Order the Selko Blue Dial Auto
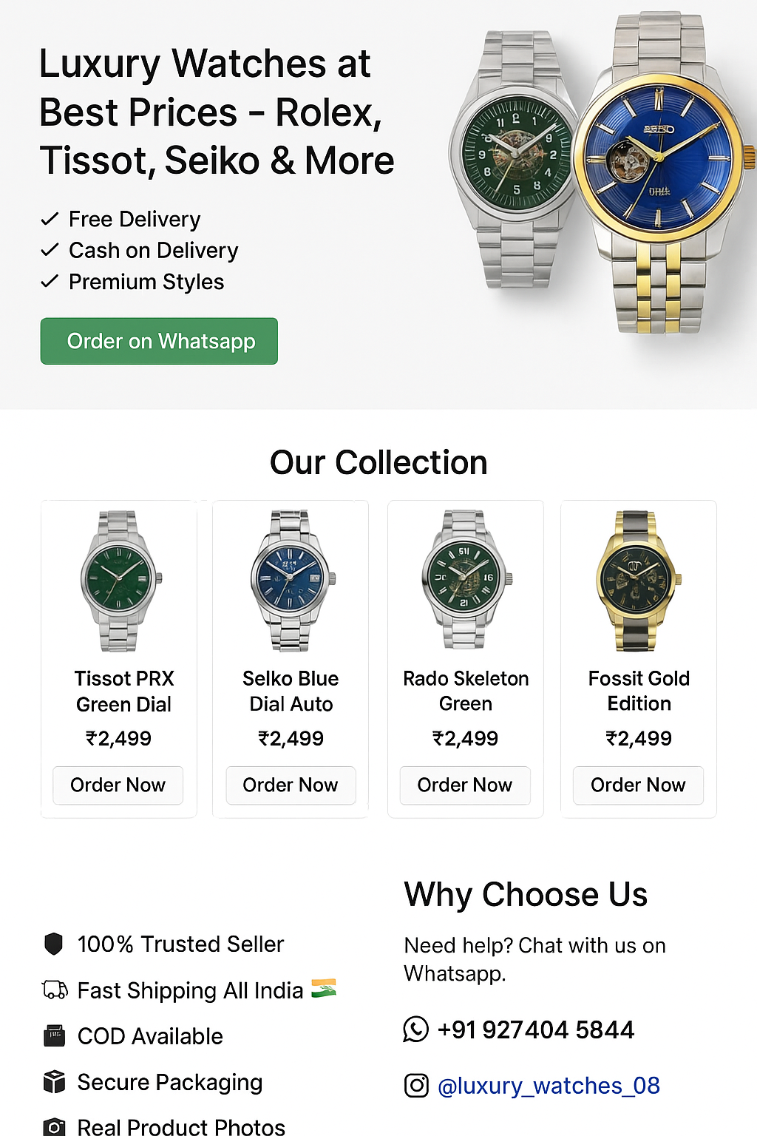 (291, 785)
